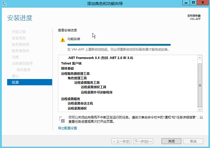Select 远程桌面服务 in the results list
The width and height of the screenshot is (210, 148).
click(71, 99)
